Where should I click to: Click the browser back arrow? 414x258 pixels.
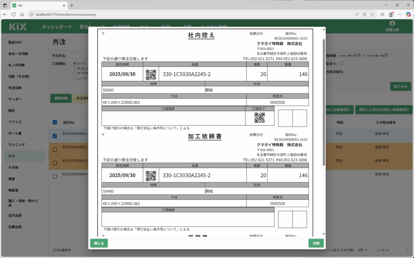[x=5, y=14]
